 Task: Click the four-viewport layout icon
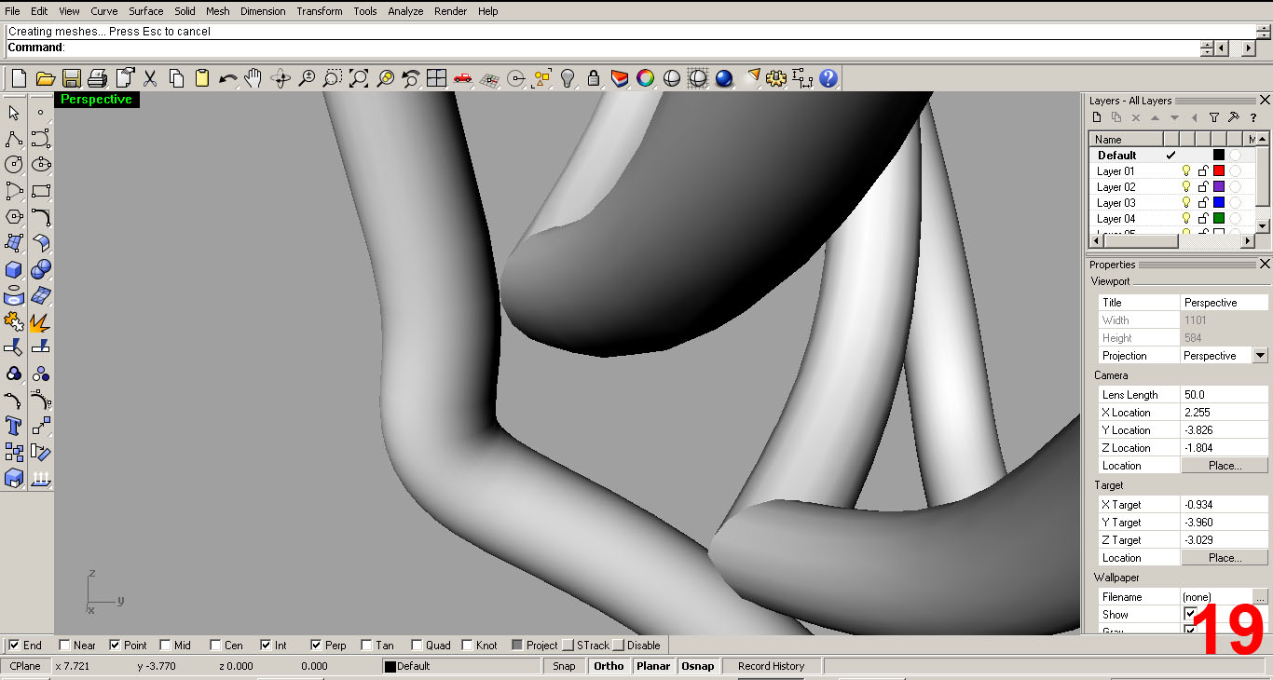point(437,78)
